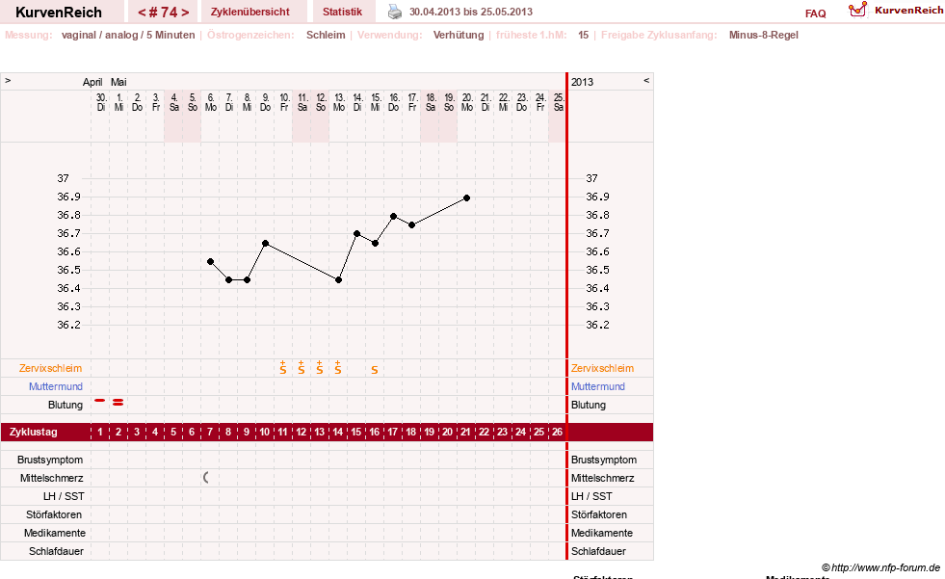Click the date header 18. Sa

click(x=431, y=102)
